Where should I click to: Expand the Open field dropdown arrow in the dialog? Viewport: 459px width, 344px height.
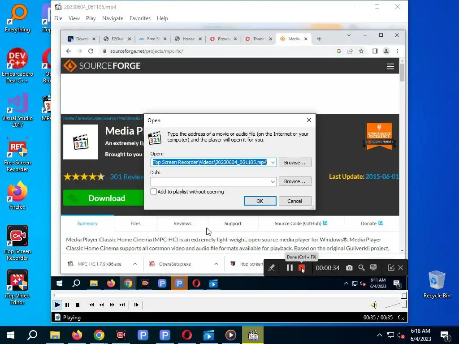pyautogui.click(x=273, y=162)
